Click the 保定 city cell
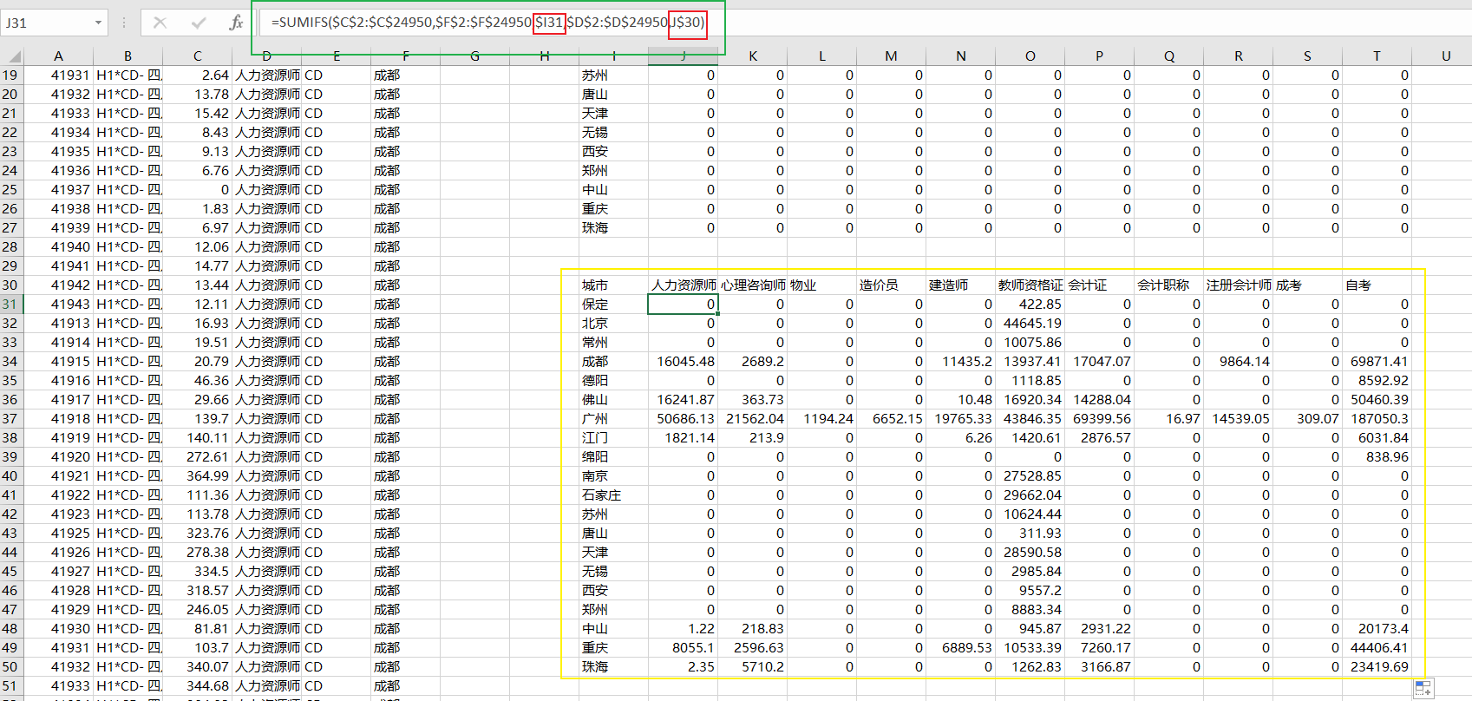The height and width of the screenshot is (701, 1472). pyautogui.click(x=614, y=305)
